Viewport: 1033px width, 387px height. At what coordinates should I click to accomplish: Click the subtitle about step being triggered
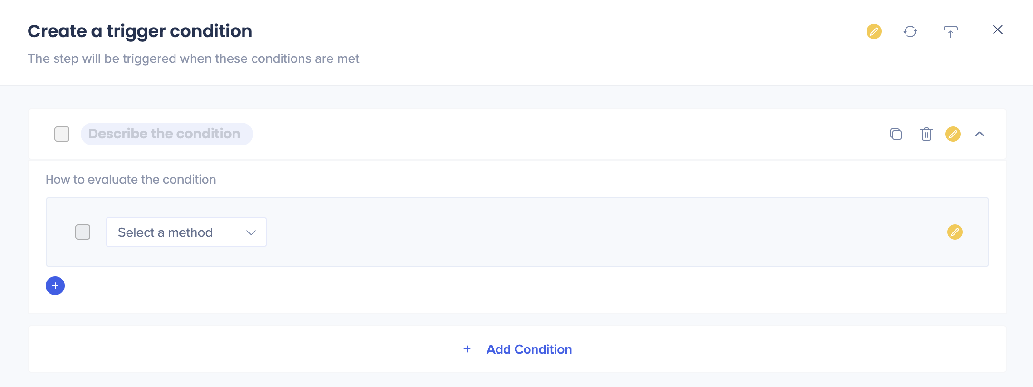pyautogui.click(x=193, y=58)
